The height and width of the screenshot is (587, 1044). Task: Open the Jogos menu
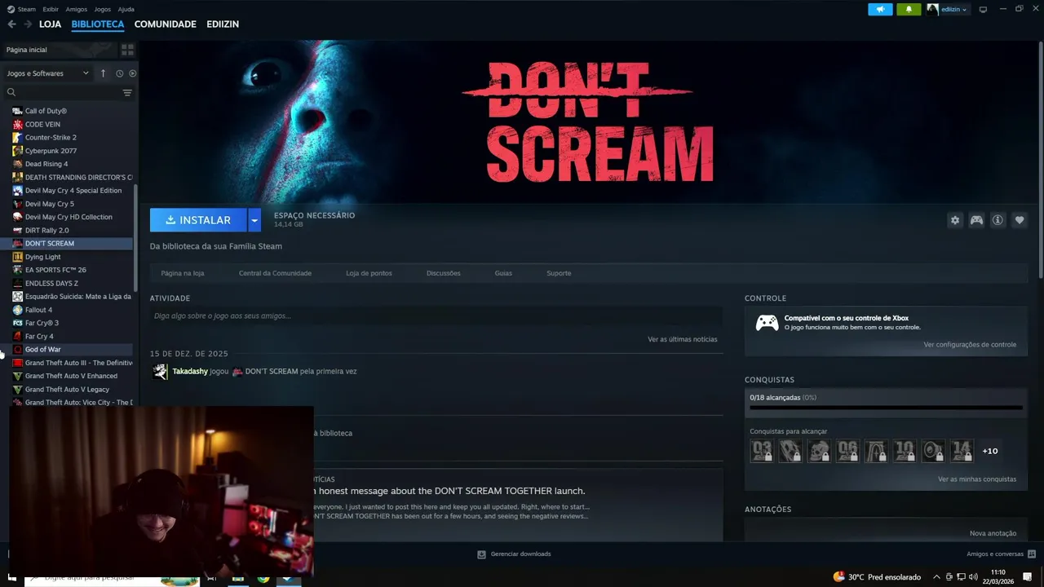click(103, 9)
